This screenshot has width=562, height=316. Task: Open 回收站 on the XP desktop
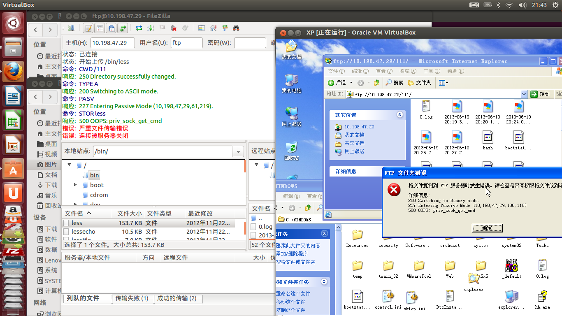[291, 150]
